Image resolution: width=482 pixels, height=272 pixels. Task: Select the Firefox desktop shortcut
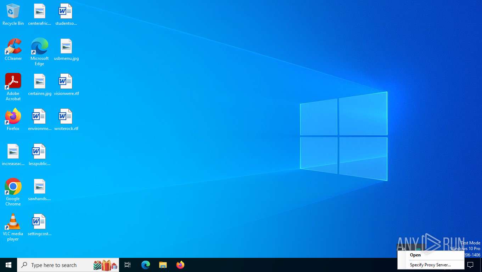pos(13,120)
